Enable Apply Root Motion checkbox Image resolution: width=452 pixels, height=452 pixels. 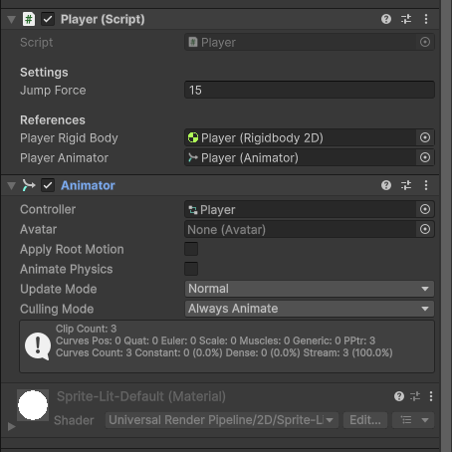click(191, 249)
